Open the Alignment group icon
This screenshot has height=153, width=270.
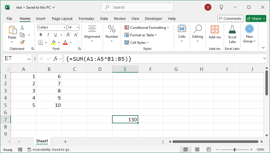(92, 29)
